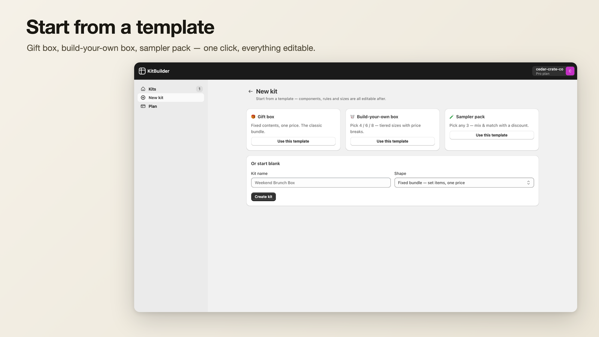The height and width of the screenshot is (337, 599).
Task: Click the Build-your-own box icon
Action: click(x=352, y=117)
